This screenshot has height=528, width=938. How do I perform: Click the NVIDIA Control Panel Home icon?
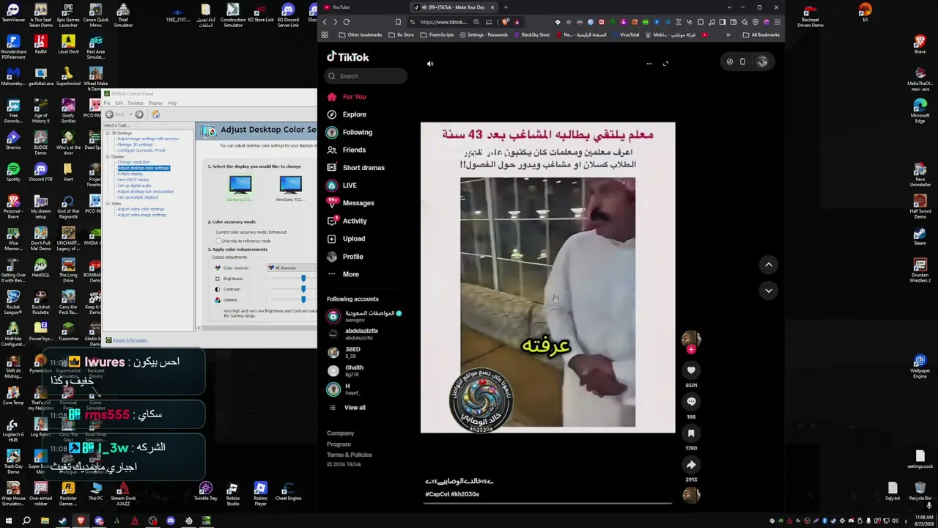[x=155, y=114]
